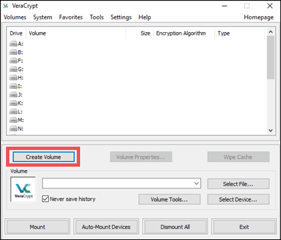
Task: Click the Volume column header
Action: pyautogui.click(x=76, y=33)
